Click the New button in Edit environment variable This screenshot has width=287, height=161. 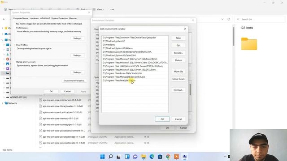click(178, 38)
